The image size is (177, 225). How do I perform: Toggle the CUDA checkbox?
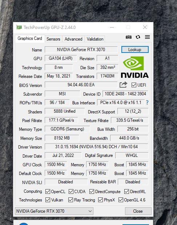(71, 191)
